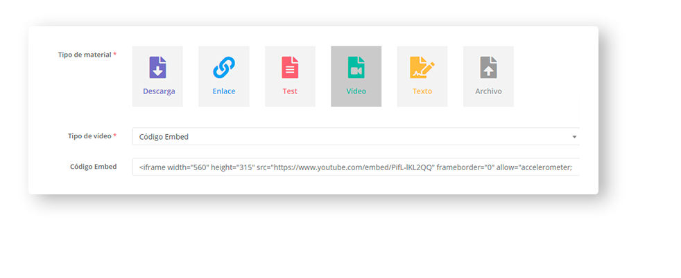
Task: Pick the green Vídeo camera file icon
Action: [x=356, y=68]
